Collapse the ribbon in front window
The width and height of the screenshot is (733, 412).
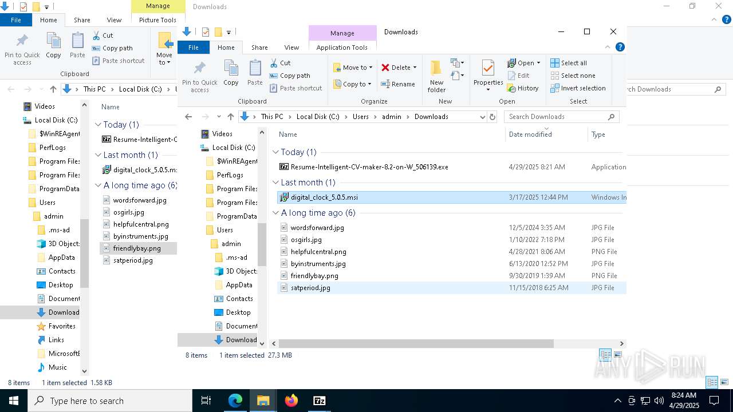click(608, 47)
